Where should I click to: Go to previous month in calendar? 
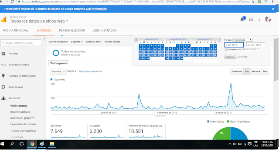coord(136,40)
